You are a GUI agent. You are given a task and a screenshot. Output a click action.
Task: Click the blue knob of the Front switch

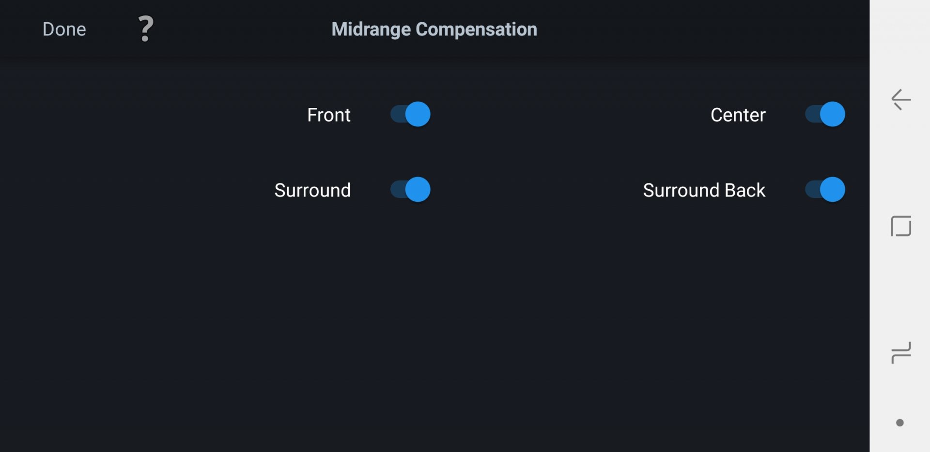[x=418, y=114]
